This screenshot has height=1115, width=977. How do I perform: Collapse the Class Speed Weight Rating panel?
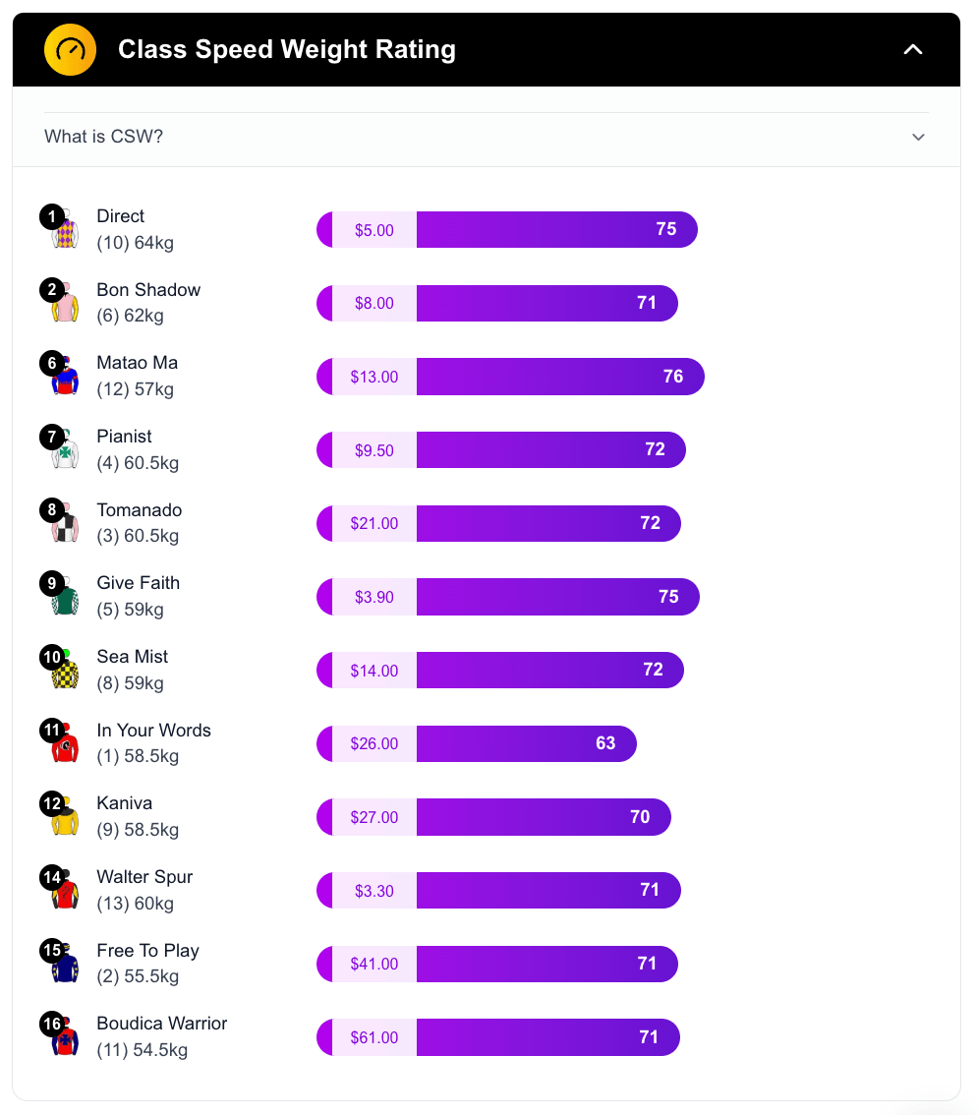click(x=912, y=49)
